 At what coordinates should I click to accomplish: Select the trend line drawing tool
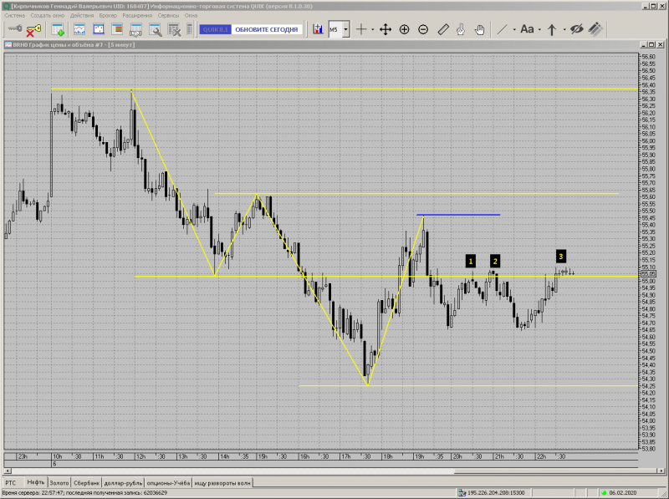(503, 29)
